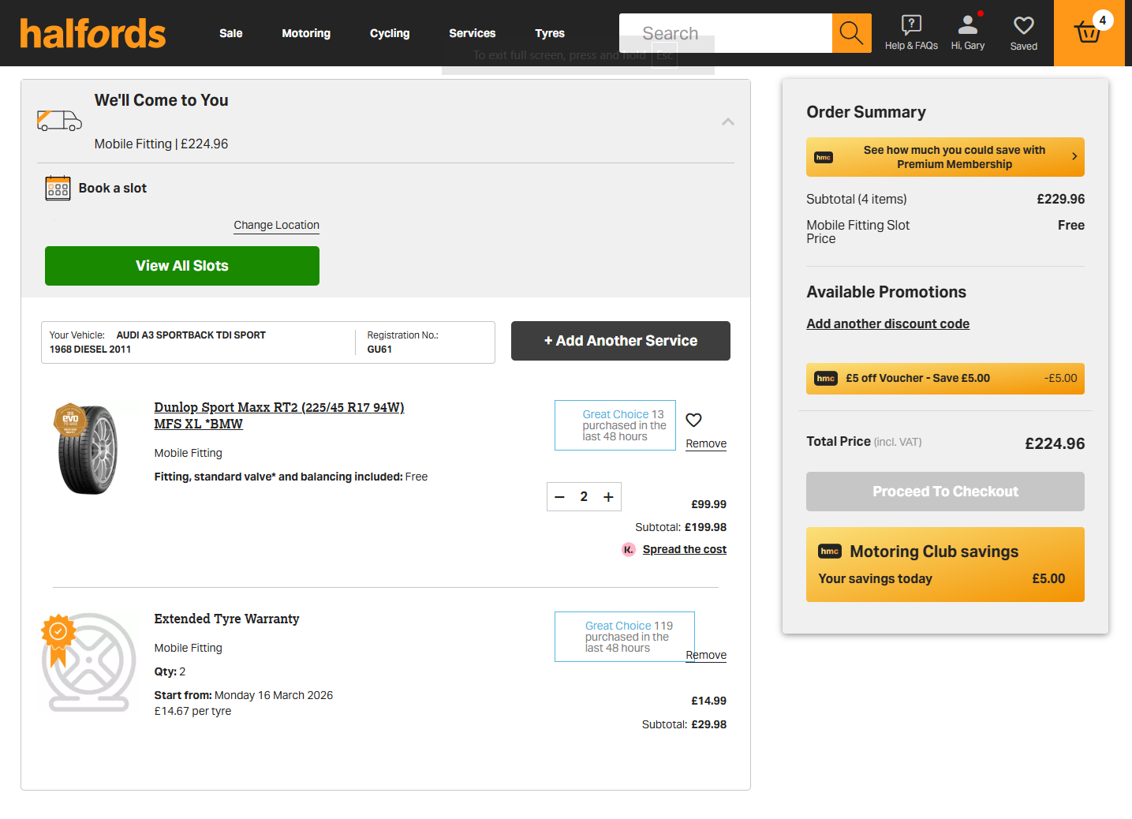Click the mobile fitting van icon
This screenshot has width=1132, height=819.
[60, 121]
